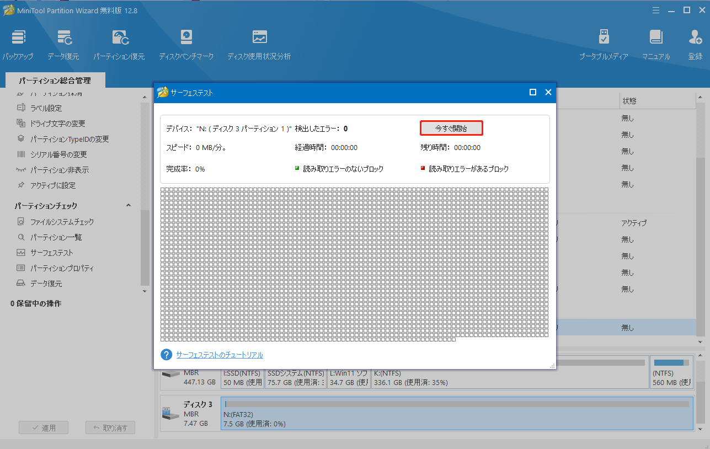This screenshot has height=449, width=710.
Task: Choose ドライブ文字の変更 in the sidebar
Action: click(x=57, y=124)
